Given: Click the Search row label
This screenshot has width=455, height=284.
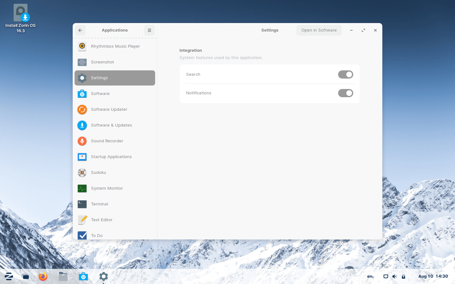Looking at the screenshot, I should 193,74.
